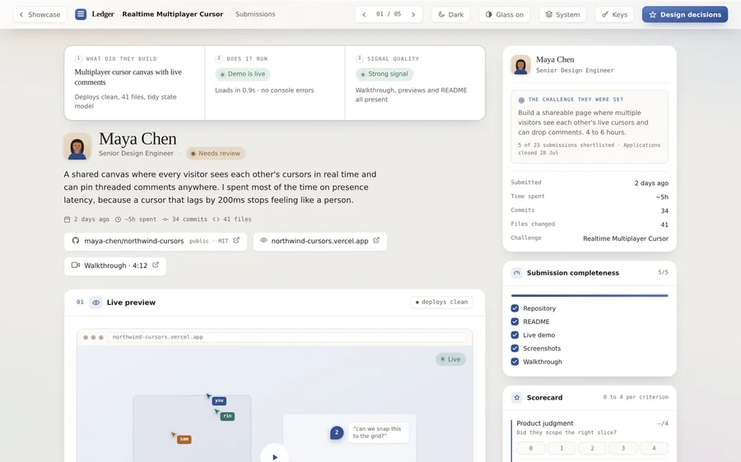
Task: Click the challenge target icon
Action: tap(521, 100)
